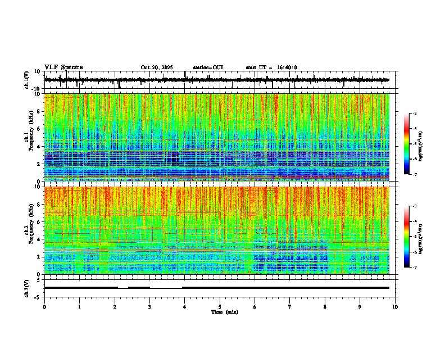
Task: Click the "8" kHz tick of ch.1 spectrogram
Action: pos(39,111)
